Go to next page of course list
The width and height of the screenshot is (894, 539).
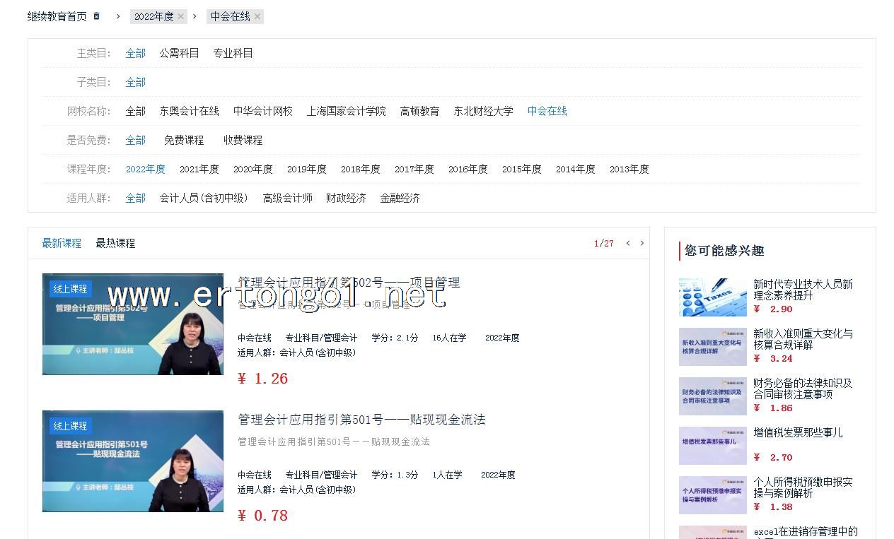pos(642,243)
